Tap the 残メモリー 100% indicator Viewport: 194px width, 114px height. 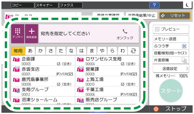(x=172, y=76)
